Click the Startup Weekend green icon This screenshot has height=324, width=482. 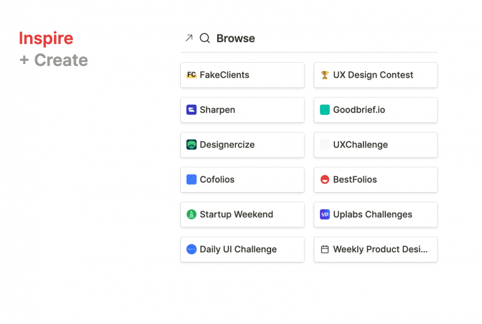click(x=191, y=214)
